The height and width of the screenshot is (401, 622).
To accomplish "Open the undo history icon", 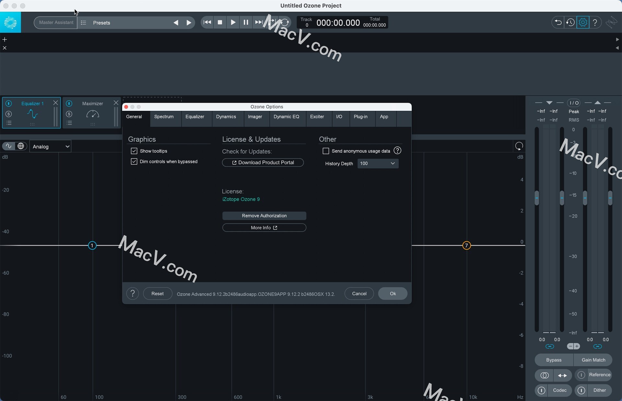I will (570, 22).
